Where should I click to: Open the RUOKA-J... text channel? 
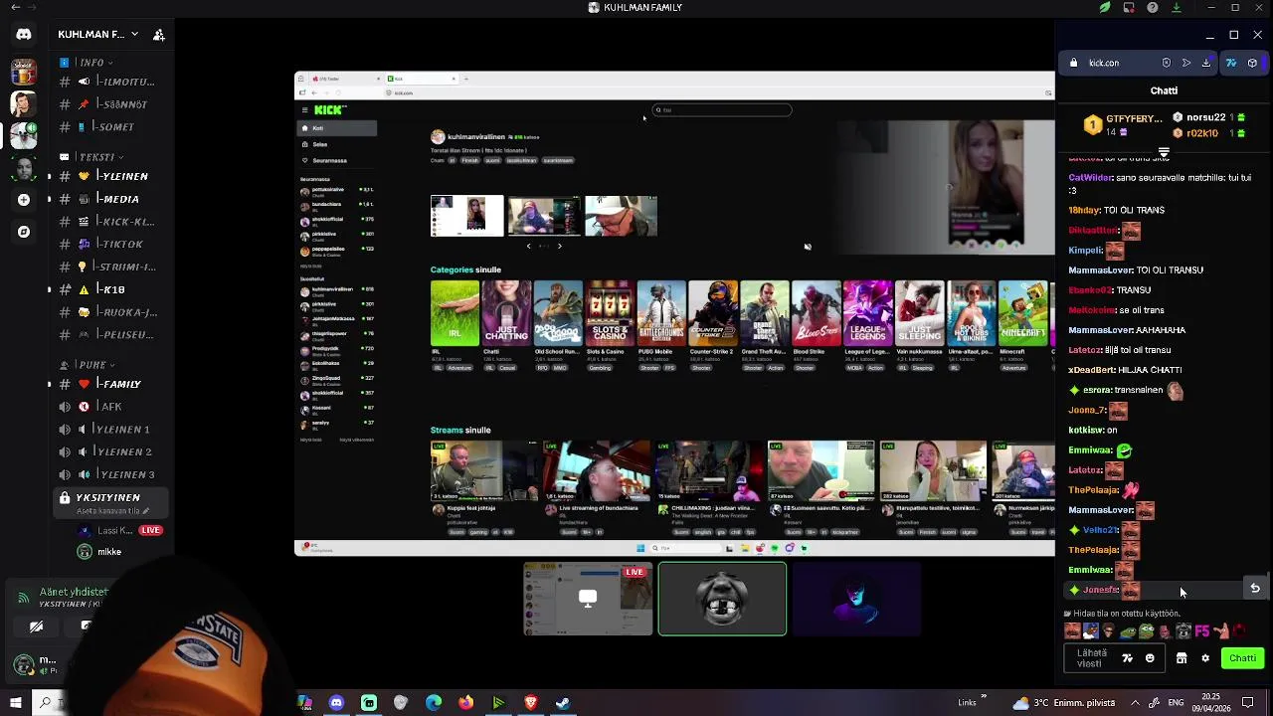tap(108, 312)
